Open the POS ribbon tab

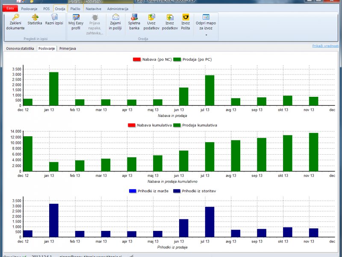pos(47,9)
